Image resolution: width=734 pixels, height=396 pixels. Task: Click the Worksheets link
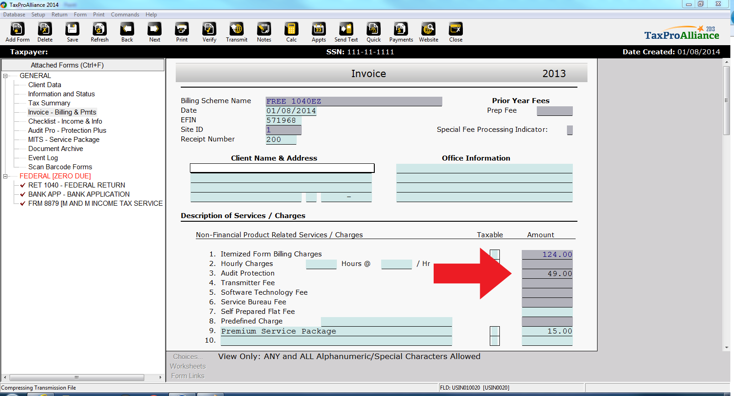[188, 366]
